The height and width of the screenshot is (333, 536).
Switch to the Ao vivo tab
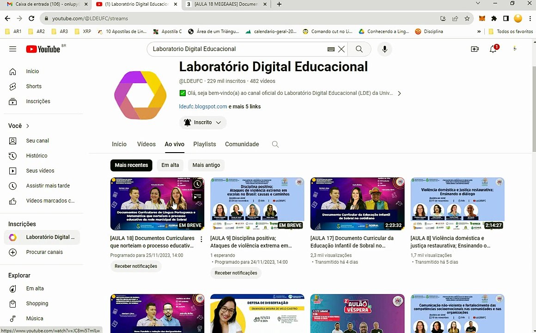174,144
